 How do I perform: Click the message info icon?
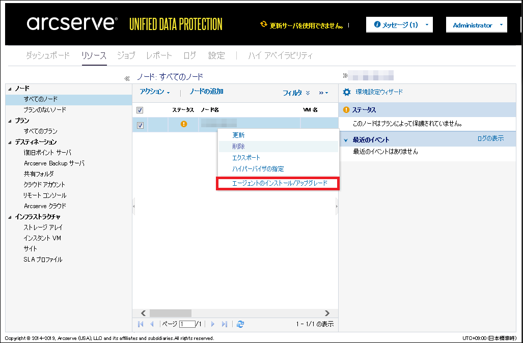tap(377, 24)
